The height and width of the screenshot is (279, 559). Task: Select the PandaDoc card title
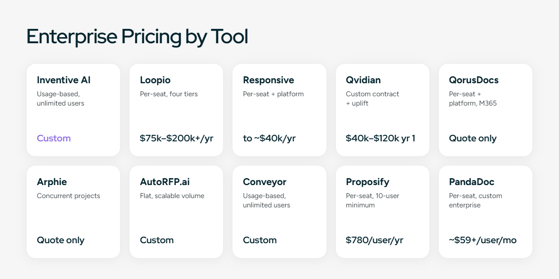point(472,182)
